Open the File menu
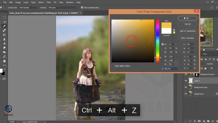 point(5,2)
